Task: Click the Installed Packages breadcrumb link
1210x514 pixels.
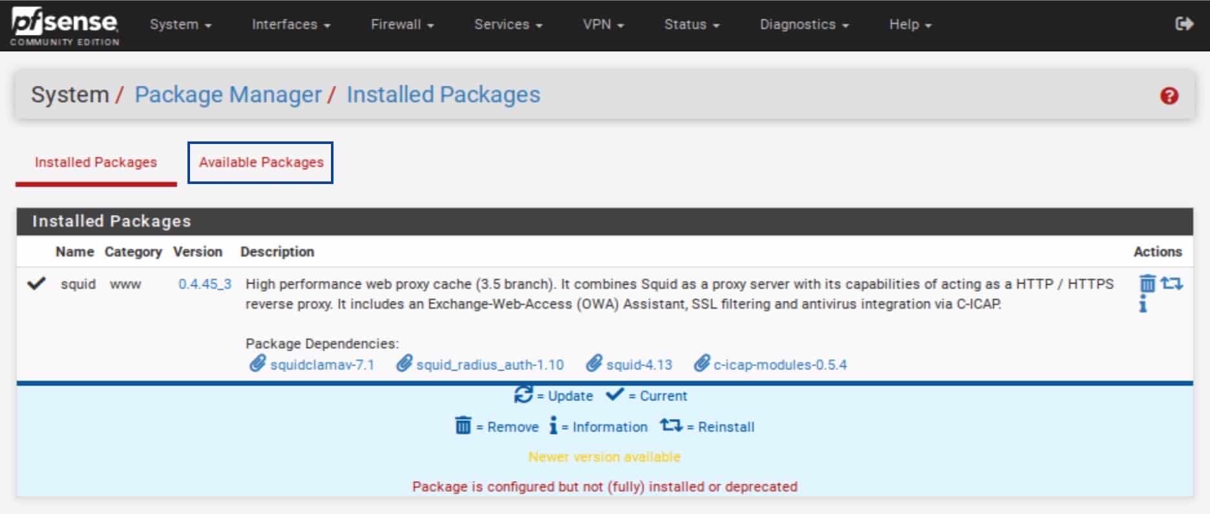Action: (x=443, y=95)
